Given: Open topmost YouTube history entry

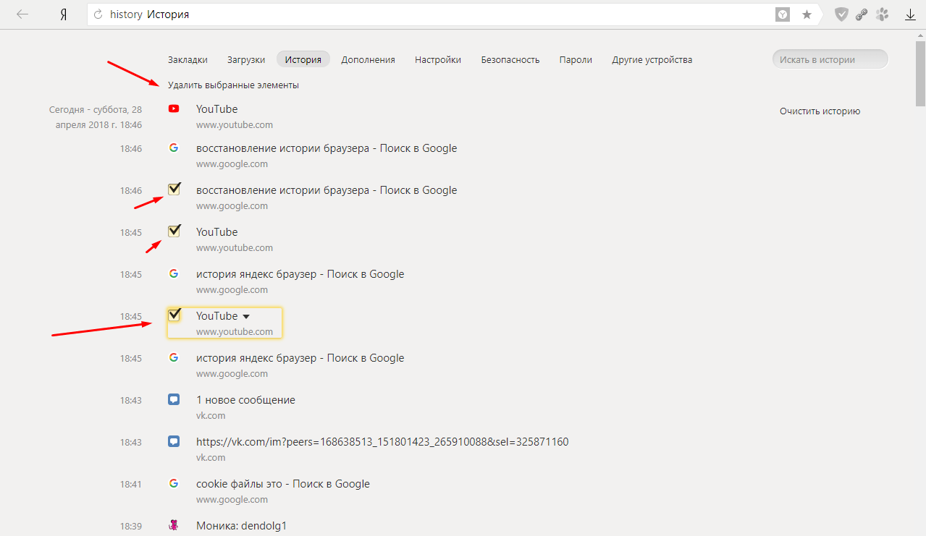Looking at the screenshot, I should [x=217, y=109].
